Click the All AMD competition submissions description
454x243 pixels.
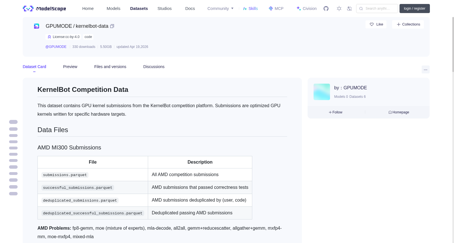185,175
